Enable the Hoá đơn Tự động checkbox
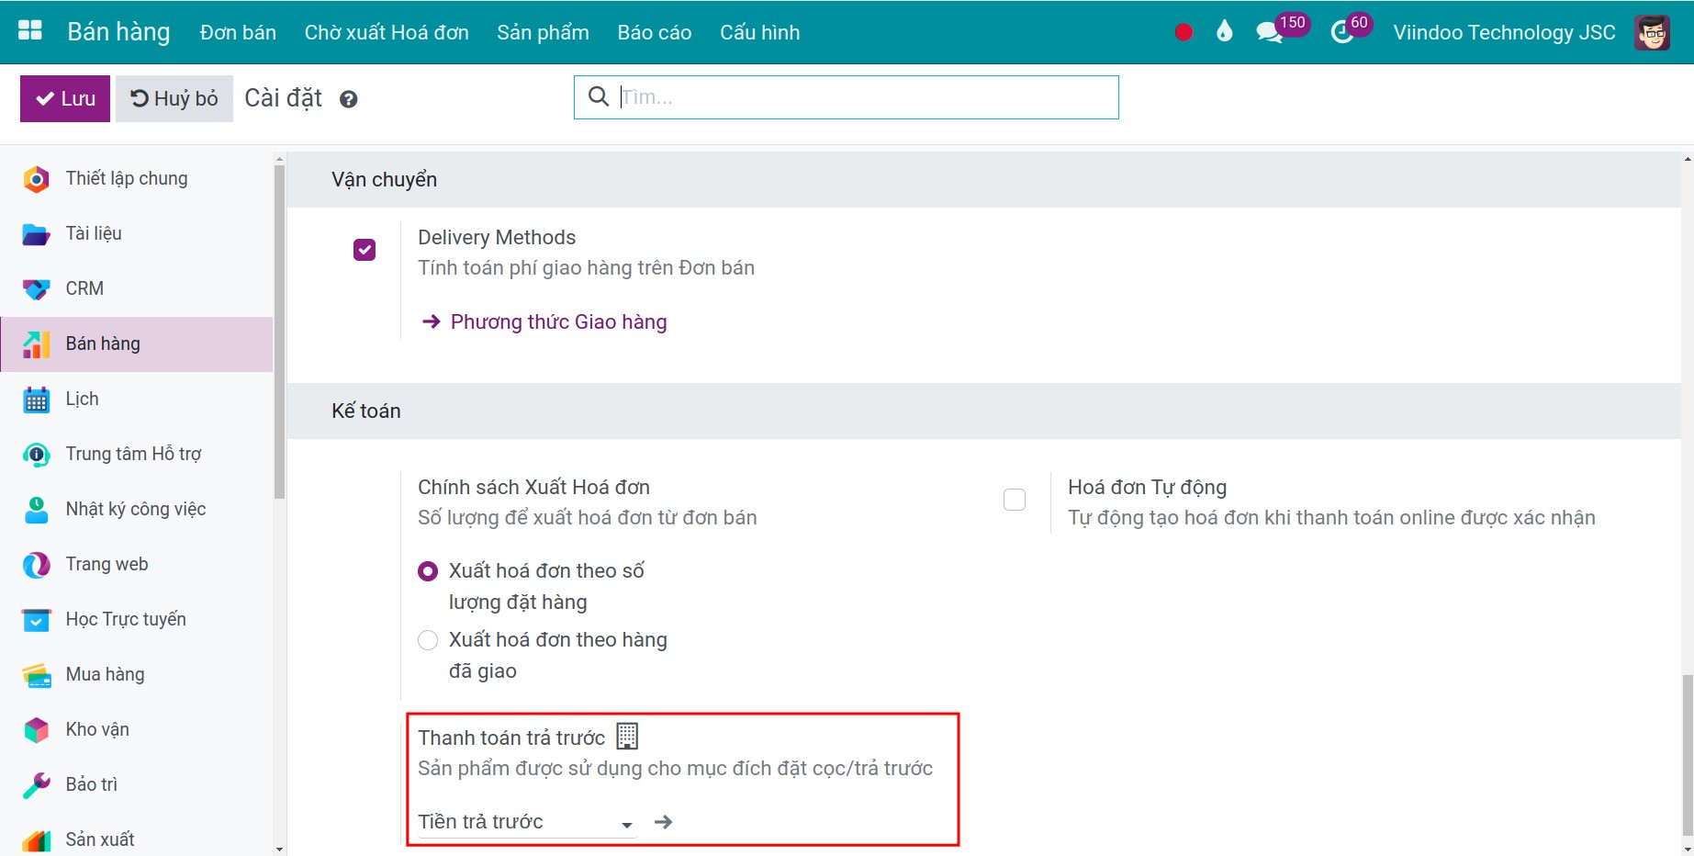1694x856 pixels. [x=1015, y=500]
